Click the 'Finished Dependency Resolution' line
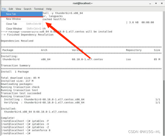The image size is (165, 136). pos(27,35)
